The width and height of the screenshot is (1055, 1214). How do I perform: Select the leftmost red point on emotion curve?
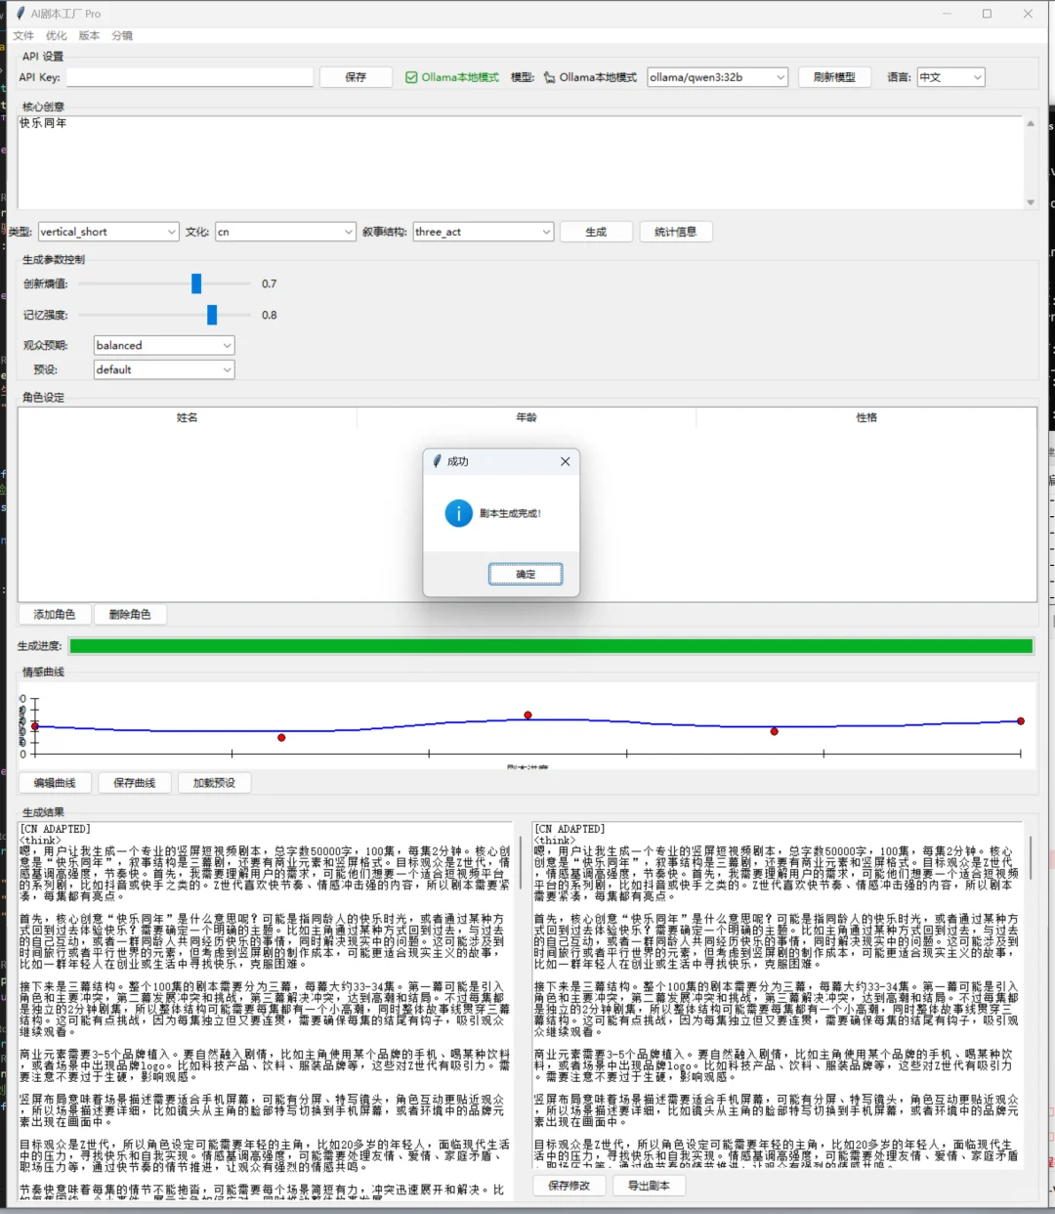pyautogui.click(x=35, y=726)
